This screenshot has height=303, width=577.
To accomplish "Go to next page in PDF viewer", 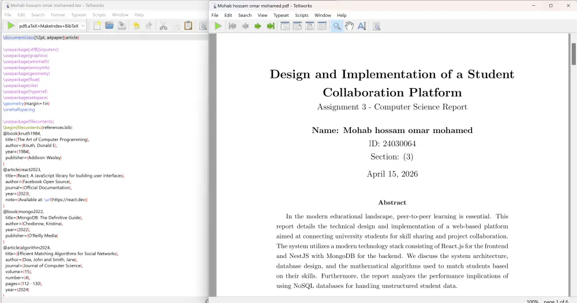I will point(257,26).
